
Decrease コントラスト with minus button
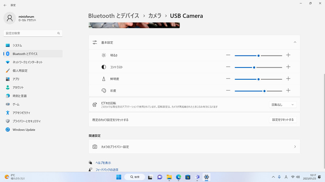228,67
